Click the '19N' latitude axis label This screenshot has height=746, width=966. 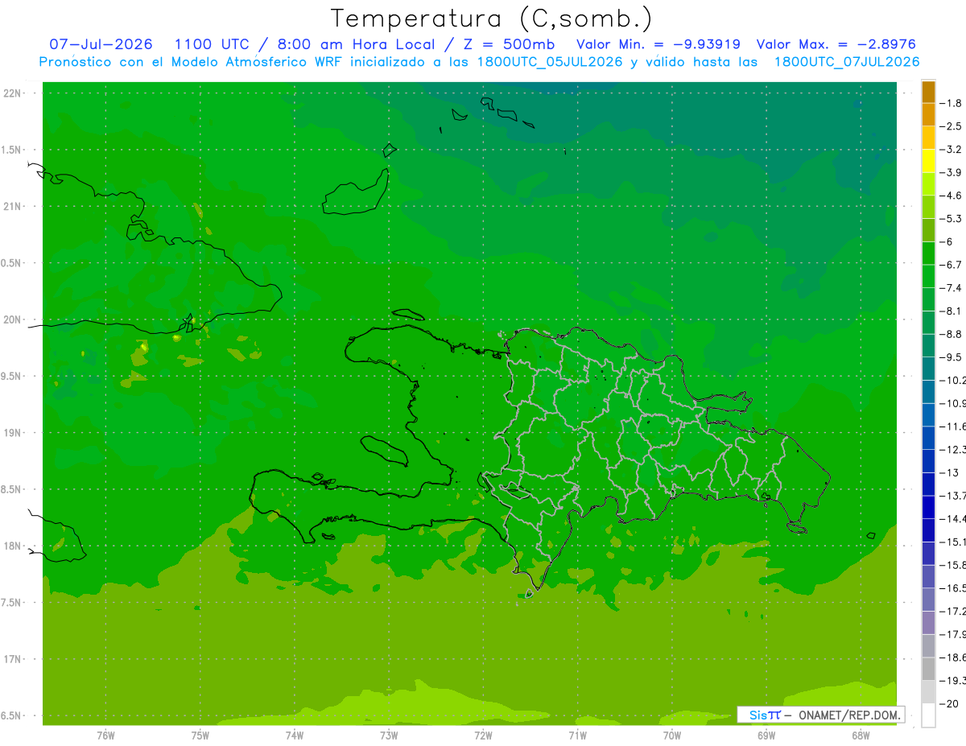[13, 432]
